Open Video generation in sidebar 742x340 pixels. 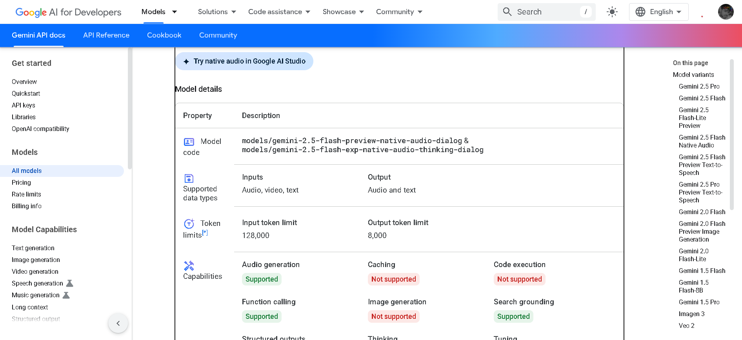click(35, 271)
